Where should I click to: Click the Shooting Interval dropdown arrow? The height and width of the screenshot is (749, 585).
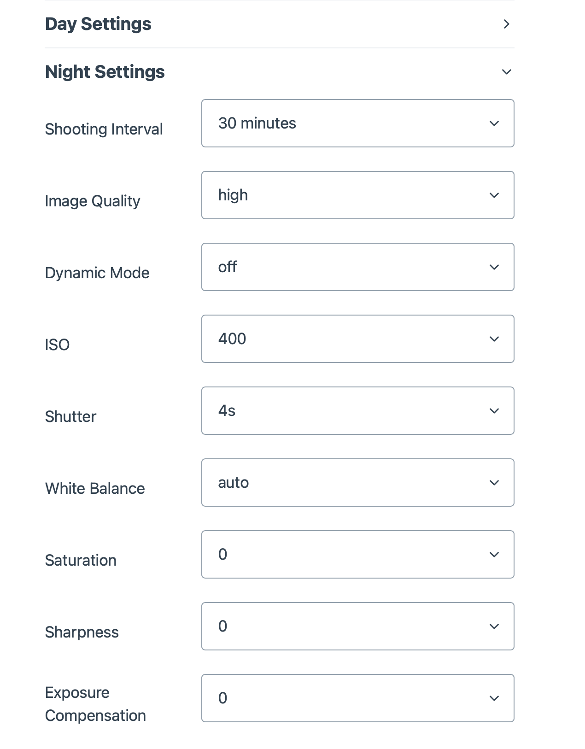(494, 123)
